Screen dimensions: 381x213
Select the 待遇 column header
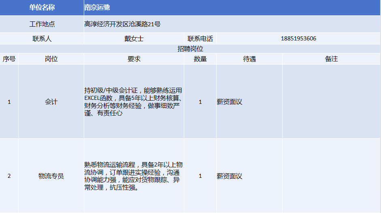(249, 59)
